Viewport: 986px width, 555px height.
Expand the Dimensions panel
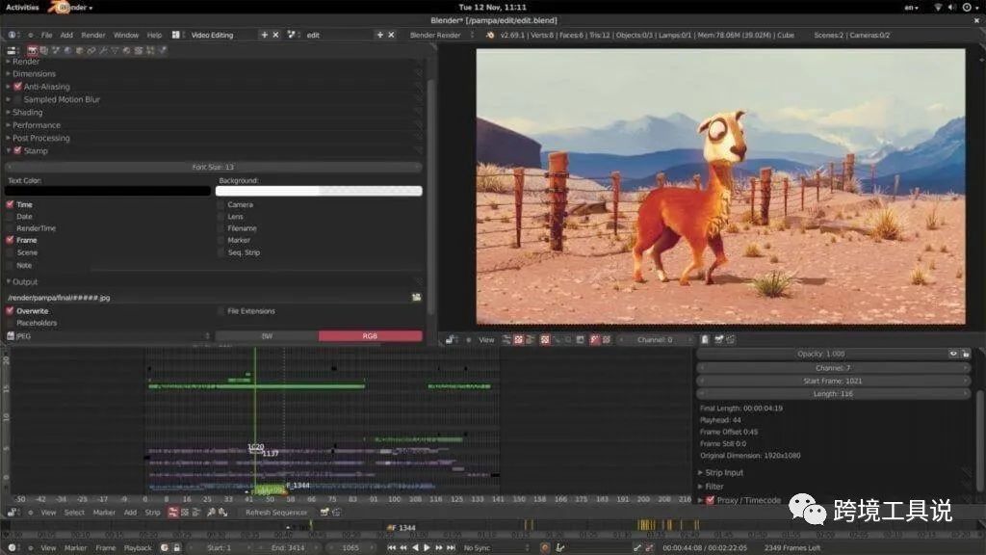[x=34, y=73]
